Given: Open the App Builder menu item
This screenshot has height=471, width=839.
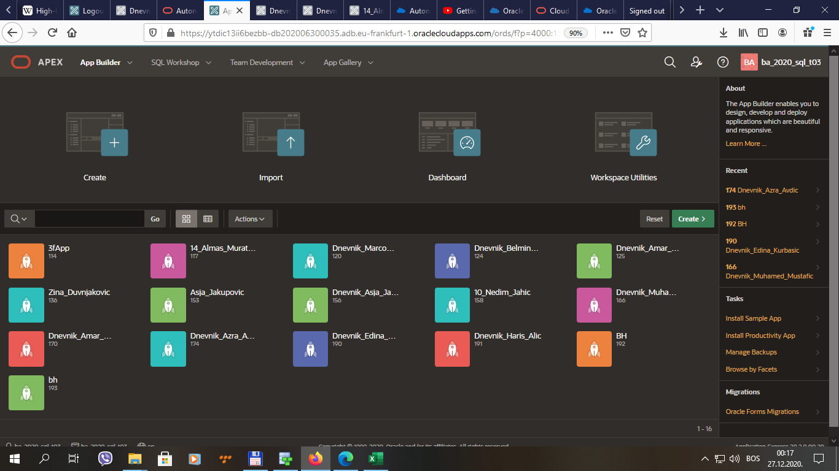Looking at the screenshot, I should [100, 63].
